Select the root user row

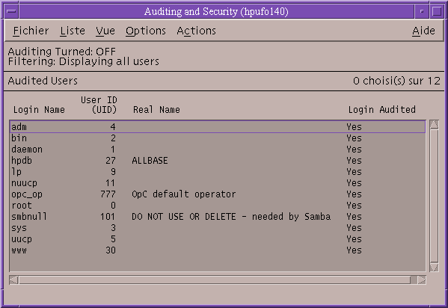pyautogui.click(x=218, y=205)
